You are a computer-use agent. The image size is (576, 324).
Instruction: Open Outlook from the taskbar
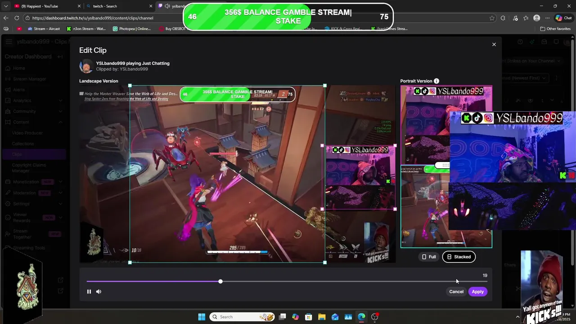pyautogui.click(x=335, y=317)
